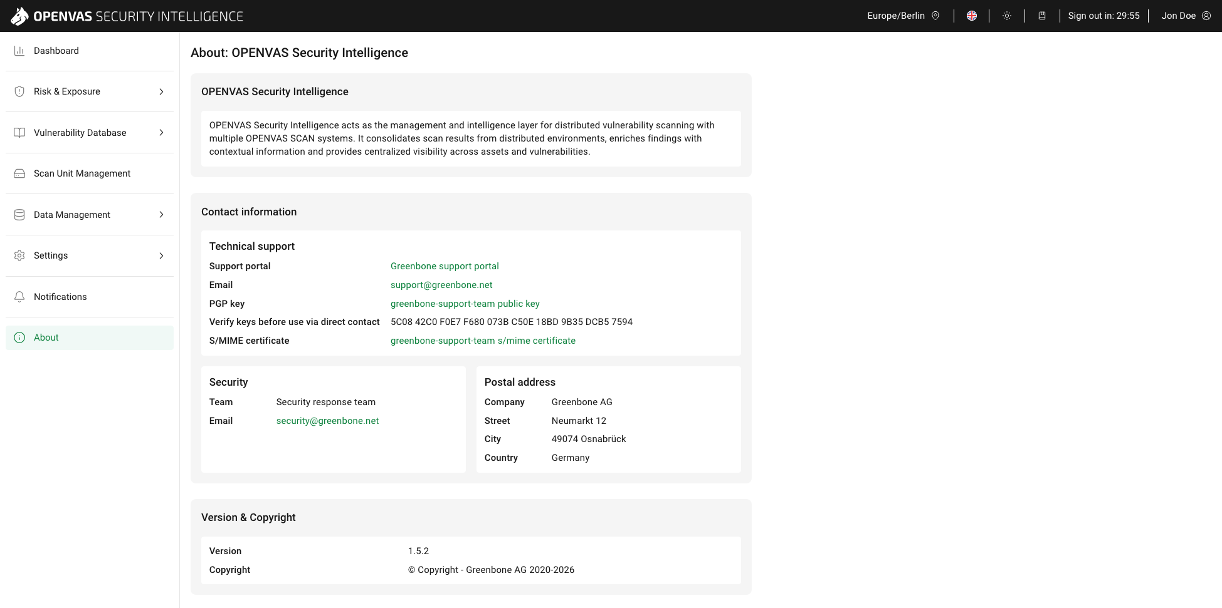
Task: Click the Settings gear icon
Action: (x=19, y=255)
